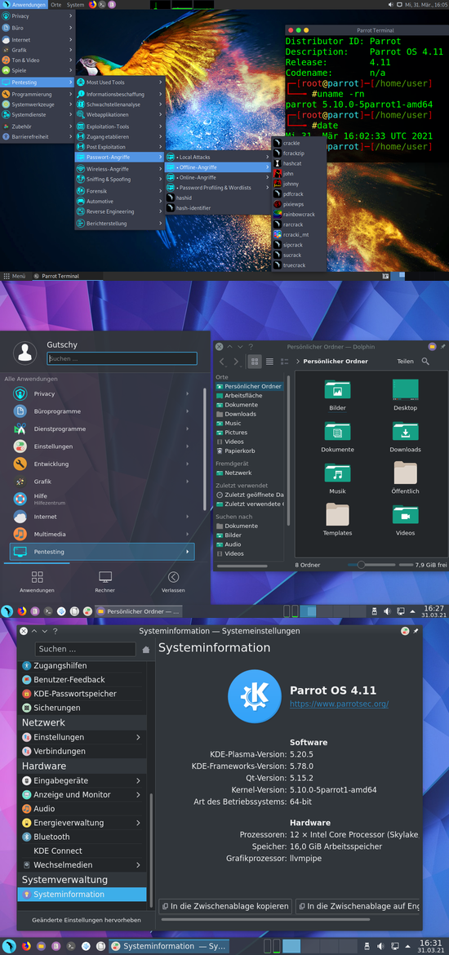Open KDE Connect in the Hardware list
This screenshot has width=449, height=955.
pos(82,851)
